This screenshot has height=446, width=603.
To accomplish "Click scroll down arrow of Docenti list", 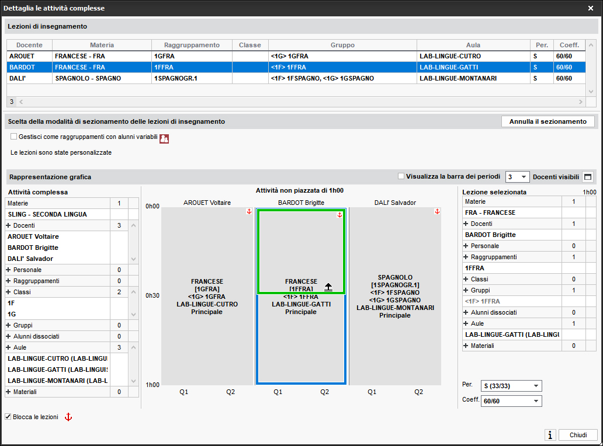I will point(133,259).
